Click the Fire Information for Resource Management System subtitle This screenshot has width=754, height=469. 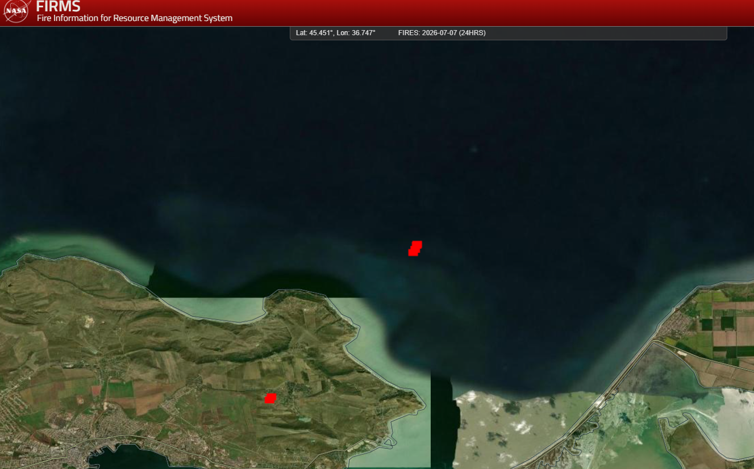click(x=135, y=18)
